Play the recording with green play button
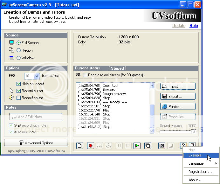 pos(137,146)
